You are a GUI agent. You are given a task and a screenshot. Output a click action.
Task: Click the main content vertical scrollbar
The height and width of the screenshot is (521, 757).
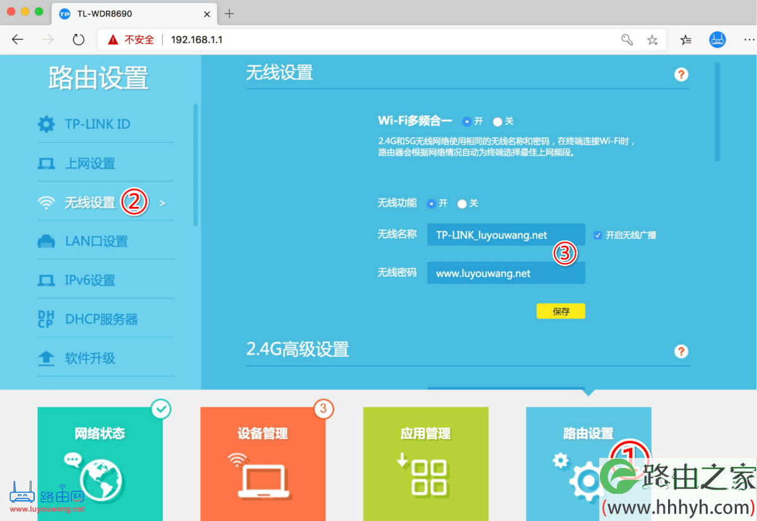tap(717, 111)
